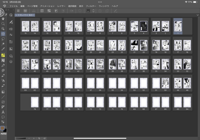Activate the Text tool

[3, 112]
